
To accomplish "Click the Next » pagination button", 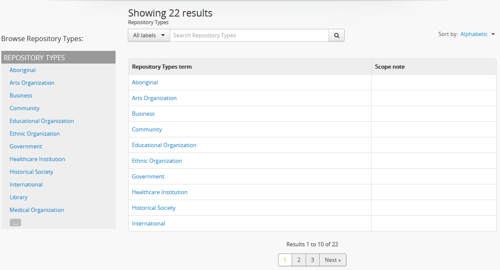I will click(333, 260).
